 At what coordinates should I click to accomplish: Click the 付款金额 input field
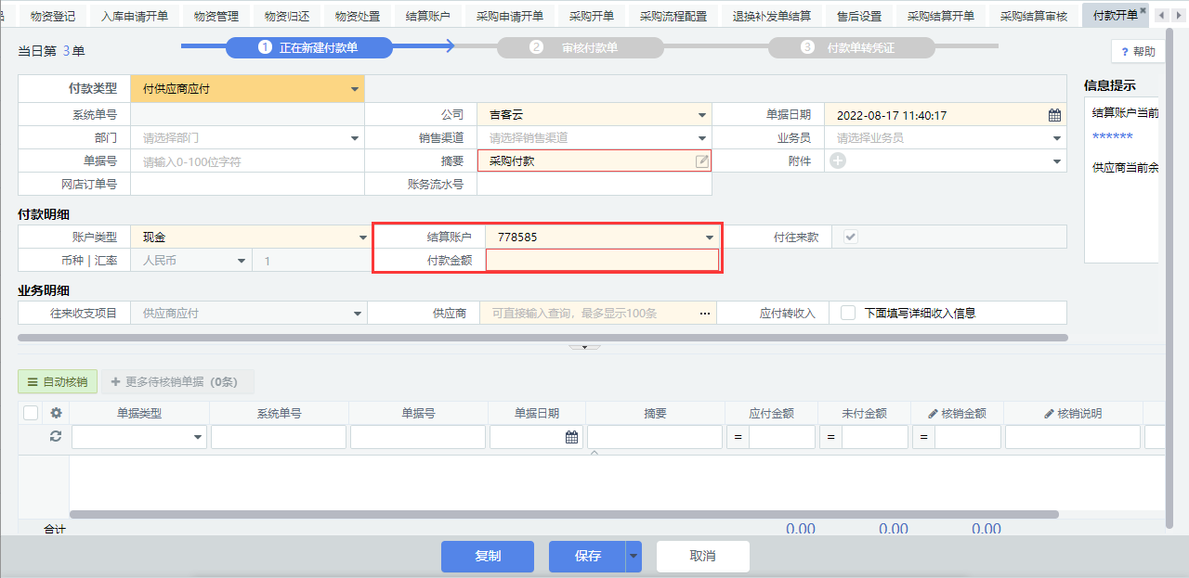tap(602, 261)
